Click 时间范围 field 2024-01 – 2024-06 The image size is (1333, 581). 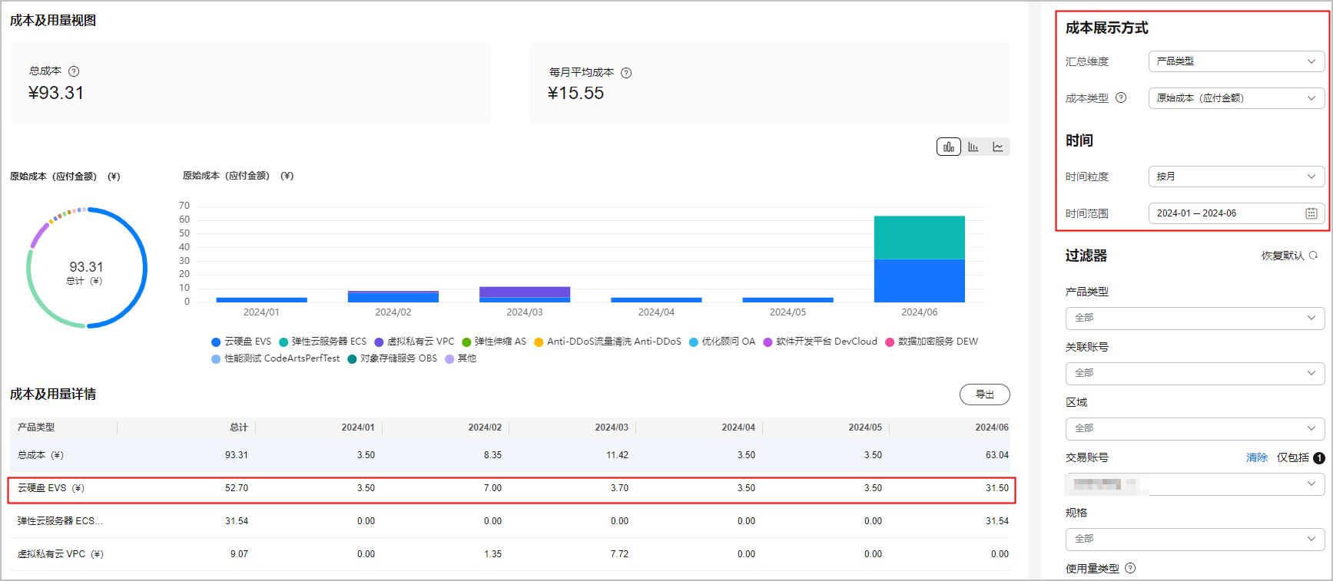click(1236, 213)
